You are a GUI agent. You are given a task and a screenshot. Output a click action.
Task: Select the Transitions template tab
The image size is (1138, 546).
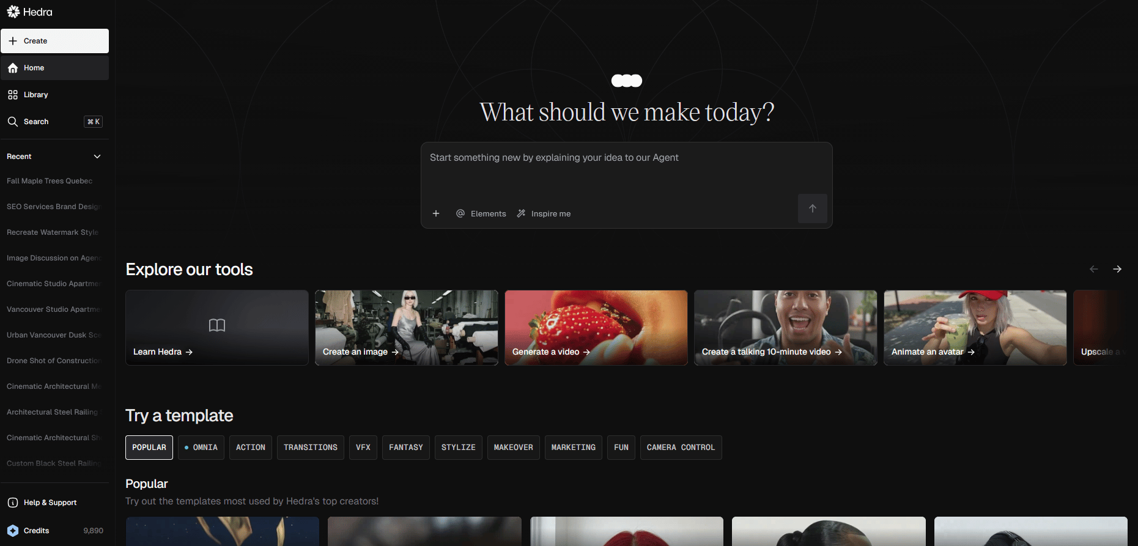click(311, 448)
